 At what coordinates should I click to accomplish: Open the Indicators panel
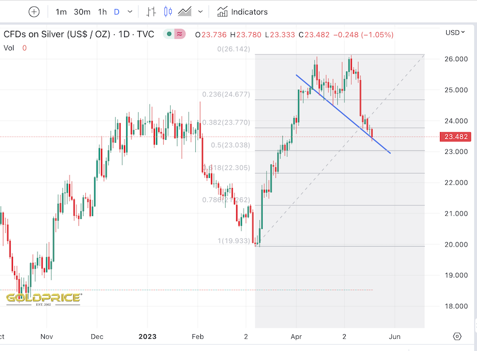click(x=242, y=12)
